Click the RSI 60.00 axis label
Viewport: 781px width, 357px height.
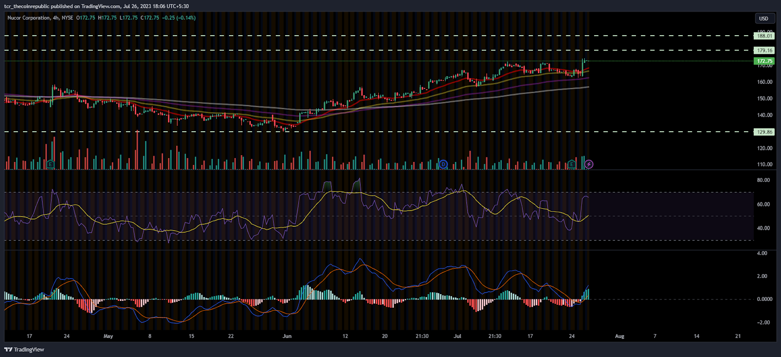point(763,204)
